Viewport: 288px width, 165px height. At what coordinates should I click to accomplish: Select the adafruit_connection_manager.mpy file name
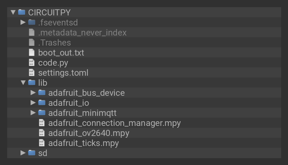(114, 123)
